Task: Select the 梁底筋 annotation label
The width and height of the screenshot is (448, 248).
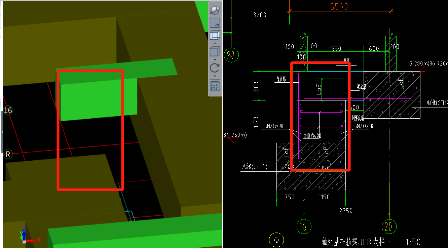Action: click(362, 87)
